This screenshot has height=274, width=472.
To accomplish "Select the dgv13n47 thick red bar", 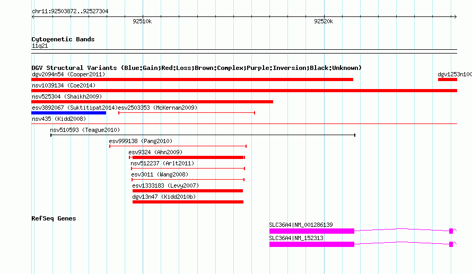I will [188, 202].
